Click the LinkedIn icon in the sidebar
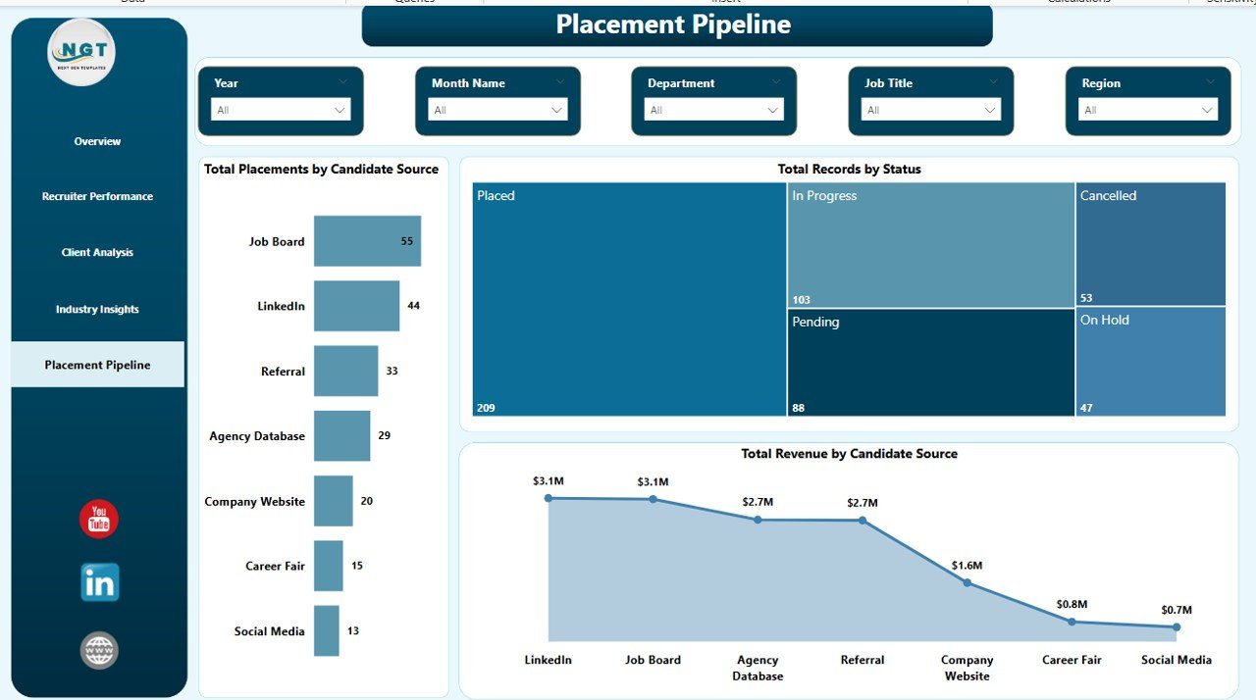The height and width of the screenshot is (700, 1256). point(98,581)
